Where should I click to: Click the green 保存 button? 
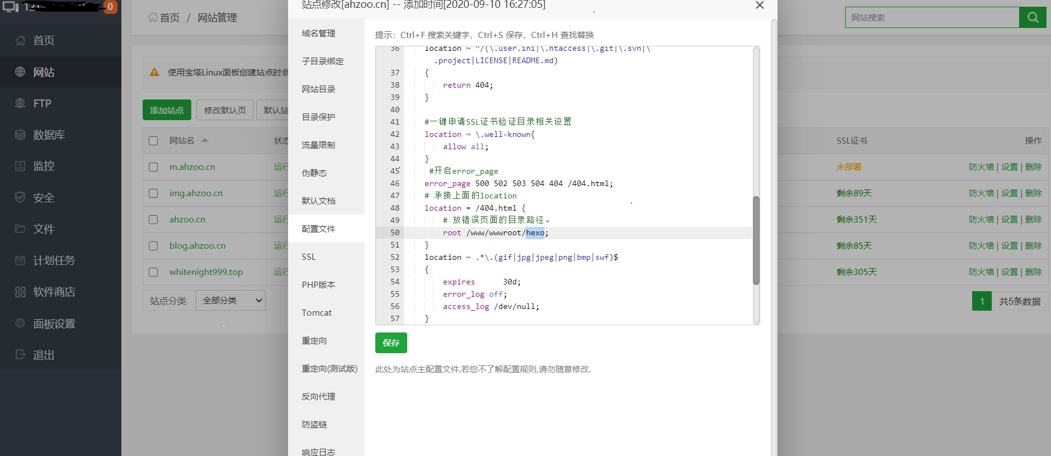(391, 343)
